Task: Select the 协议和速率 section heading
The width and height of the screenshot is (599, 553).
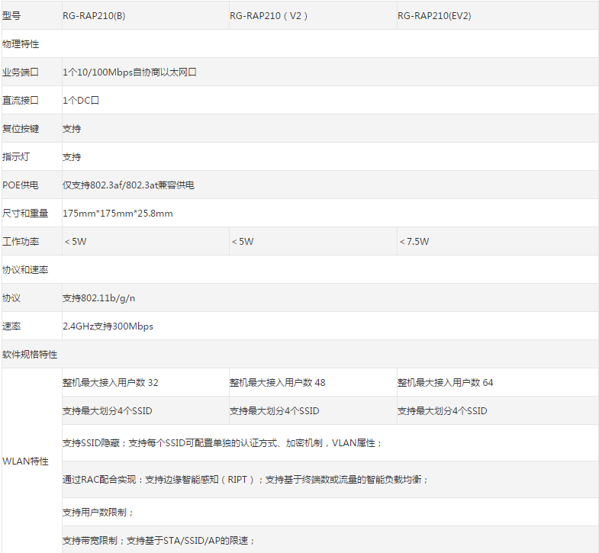Action: (x=25, y=270)
